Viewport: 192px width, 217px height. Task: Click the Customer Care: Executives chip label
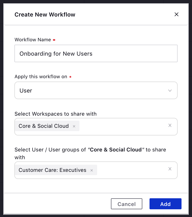(52, 170)
